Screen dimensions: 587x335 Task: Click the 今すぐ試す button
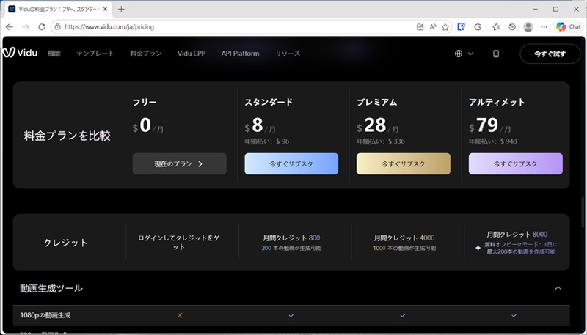click(x=550, y=54)
